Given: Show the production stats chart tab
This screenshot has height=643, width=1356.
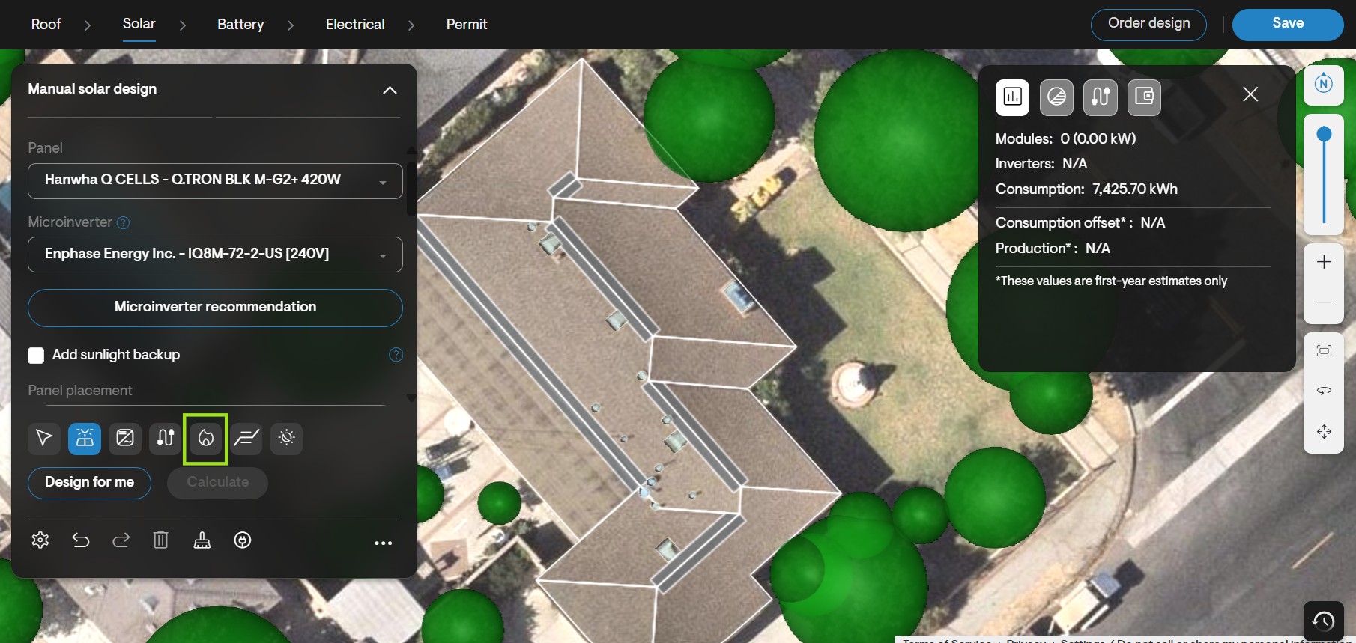Looking at the screenshot, I should 1012,97.
